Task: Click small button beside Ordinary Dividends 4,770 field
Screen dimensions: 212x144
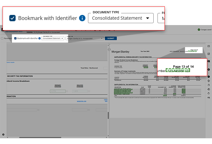Action: pyautogui.click(x=67, y=91)
